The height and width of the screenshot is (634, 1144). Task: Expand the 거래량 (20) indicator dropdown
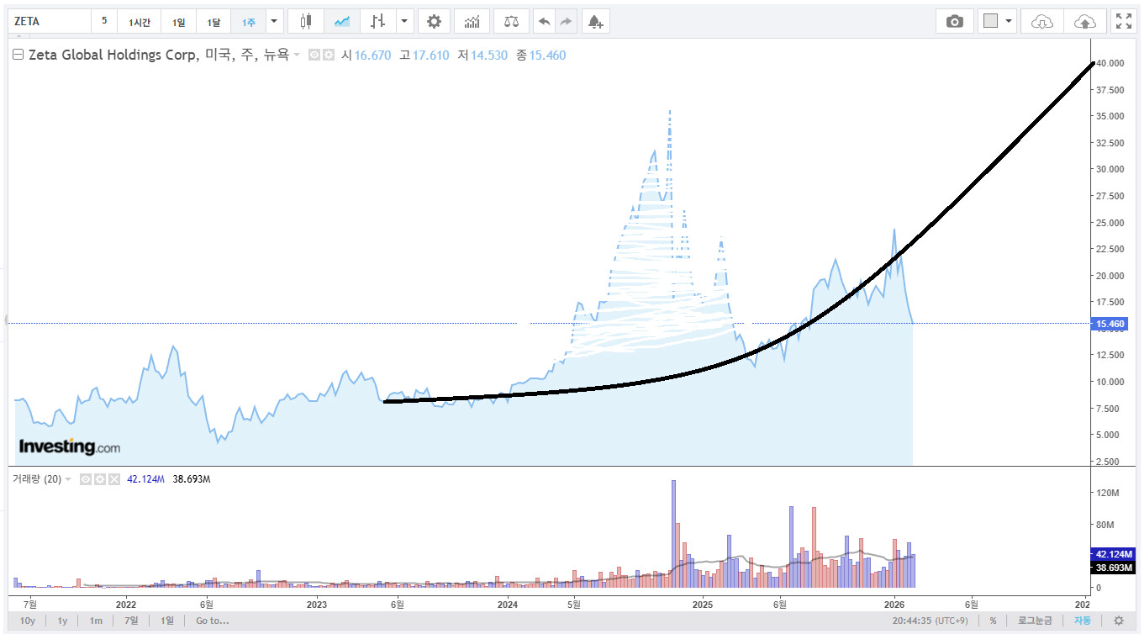point(68,479)
